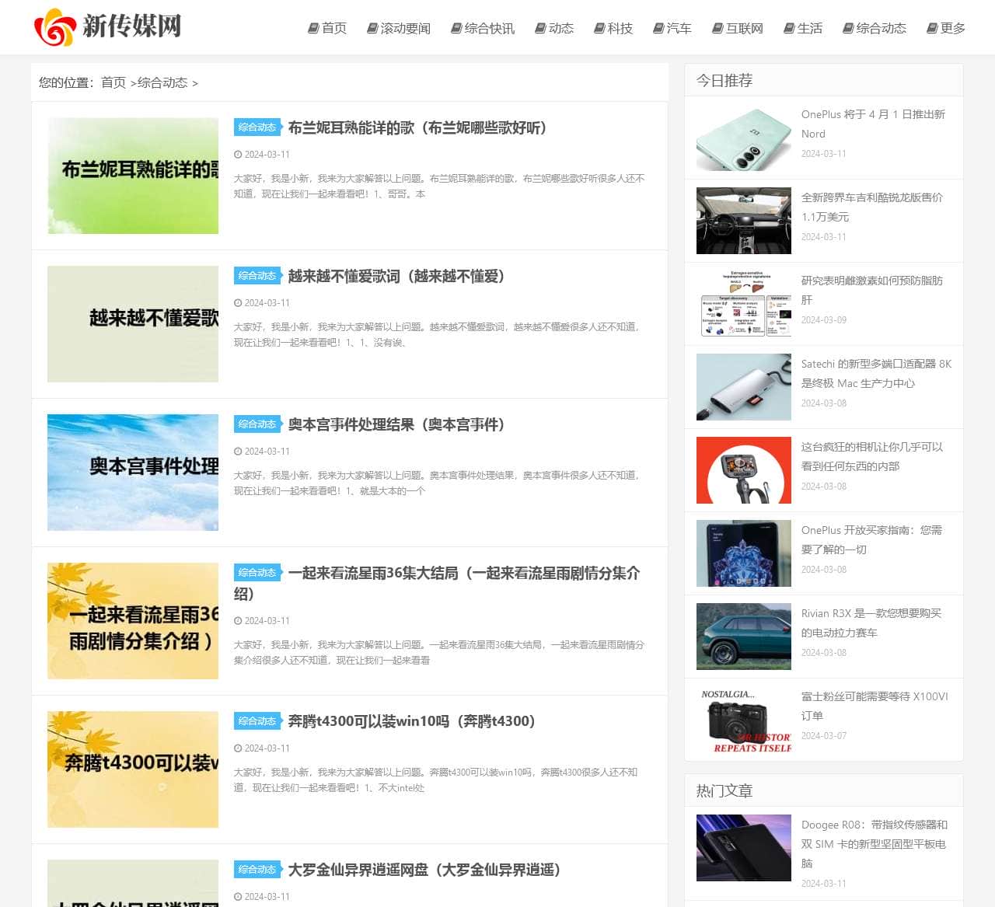Viewport: 995px width, 907px height.
Task: Click the blue 奥本宫事件处理 article thumbnail
Action: 133,473
